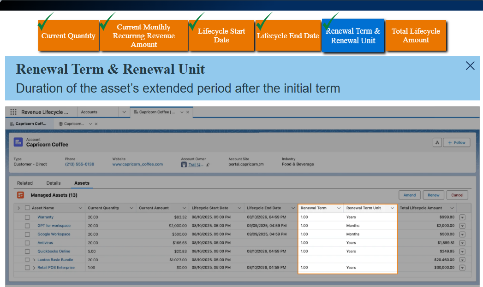Switch to the Details tab
The width and height of the screenshot is (483, 287).
pos(54,183)
